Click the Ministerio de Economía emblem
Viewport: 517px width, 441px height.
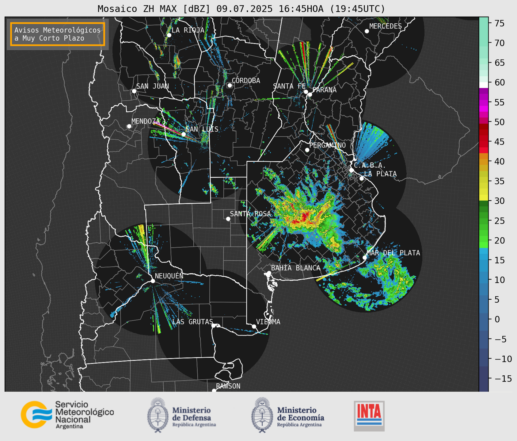tap(262, 415)
